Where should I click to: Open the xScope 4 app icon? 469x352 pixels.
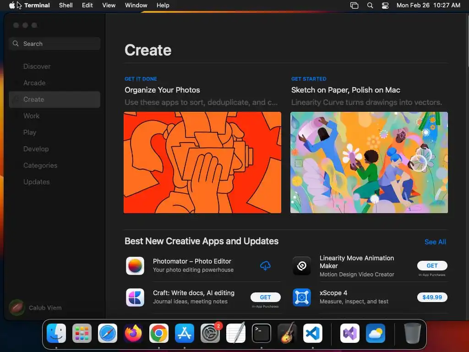point(301,297)
